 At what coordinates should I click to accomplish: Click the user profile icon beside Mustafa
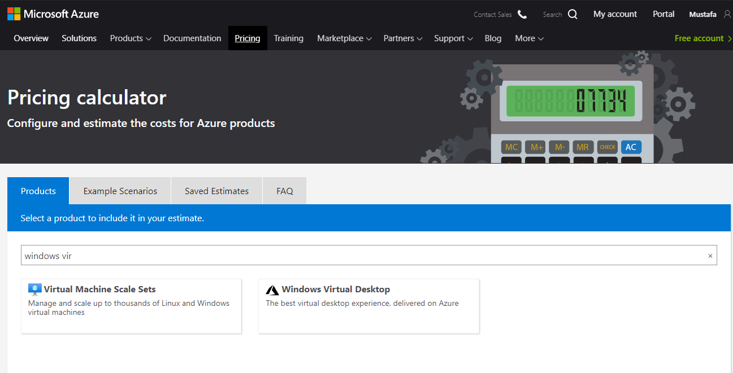727,15
